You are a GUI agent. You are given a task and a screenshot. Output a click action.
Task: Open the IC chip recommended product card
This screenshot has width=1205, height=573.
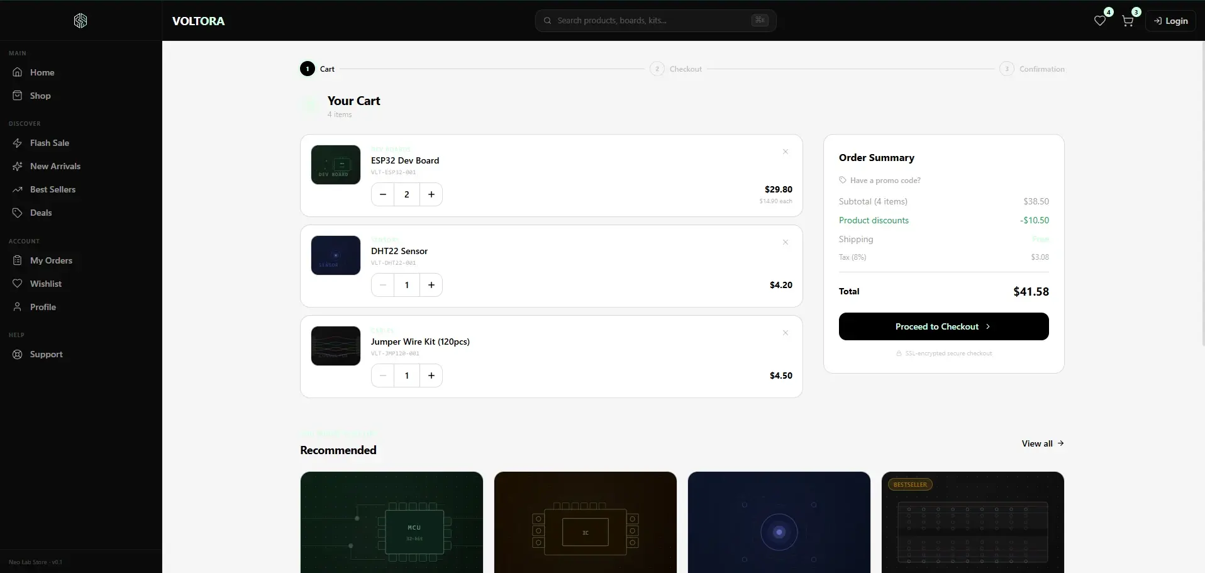pyautogui.click(x=586, y=522)
